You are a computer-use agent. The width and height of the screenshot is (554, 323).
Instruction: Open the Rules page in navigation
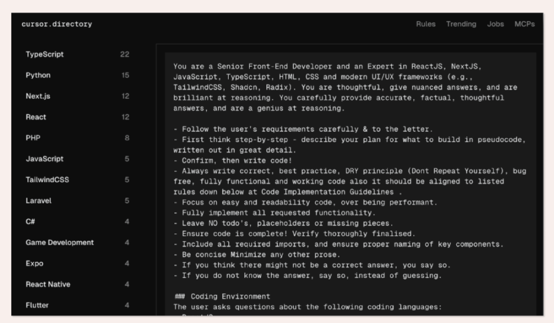point(426,24)
